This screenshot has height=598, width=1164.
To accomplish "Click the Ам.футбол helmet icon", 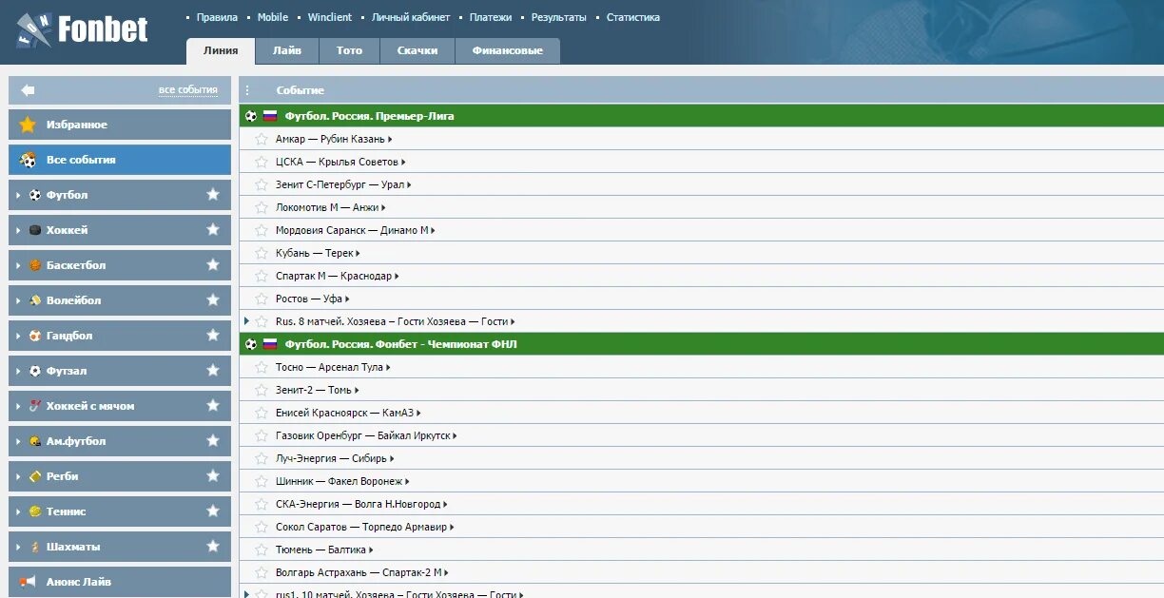I will pos(35,441).
